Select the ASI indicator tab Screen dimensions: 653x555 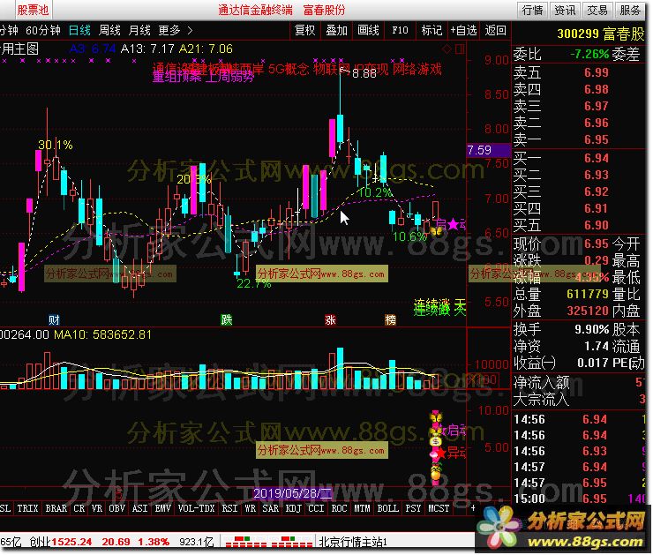139,508
